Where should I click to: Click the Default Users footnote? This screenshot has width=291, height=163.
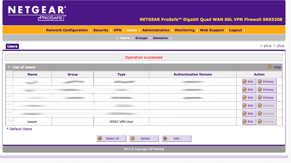19,129
